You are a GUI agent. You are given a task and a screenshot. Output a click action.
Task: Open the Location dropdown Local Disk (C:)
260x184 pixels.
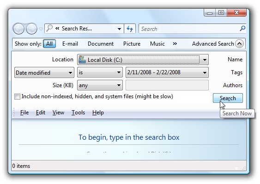143,59
